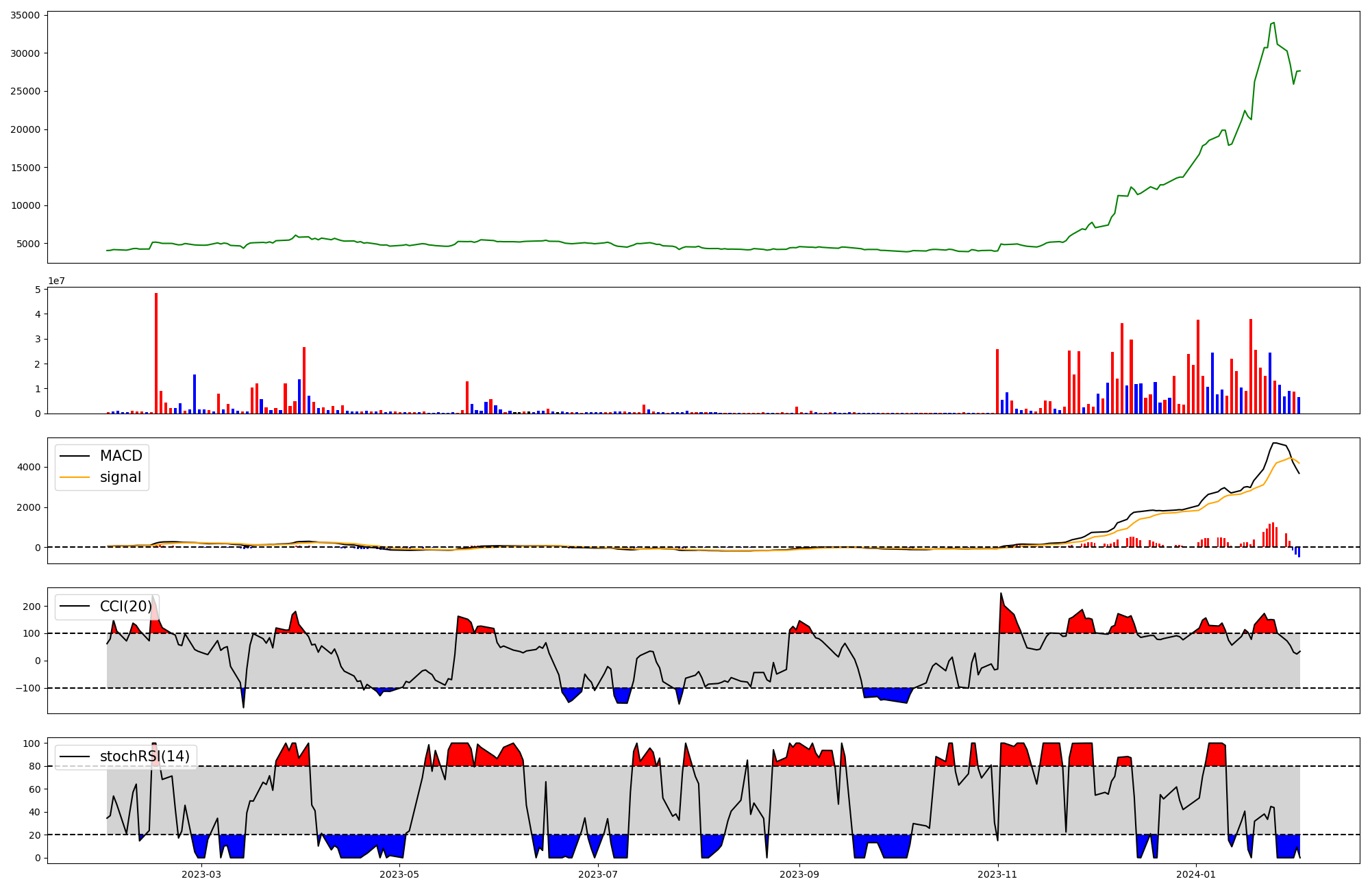Click the 2023-05 x-axis date label
Image resolution: width=1370 pixels, height=890 pixels.
399,874
